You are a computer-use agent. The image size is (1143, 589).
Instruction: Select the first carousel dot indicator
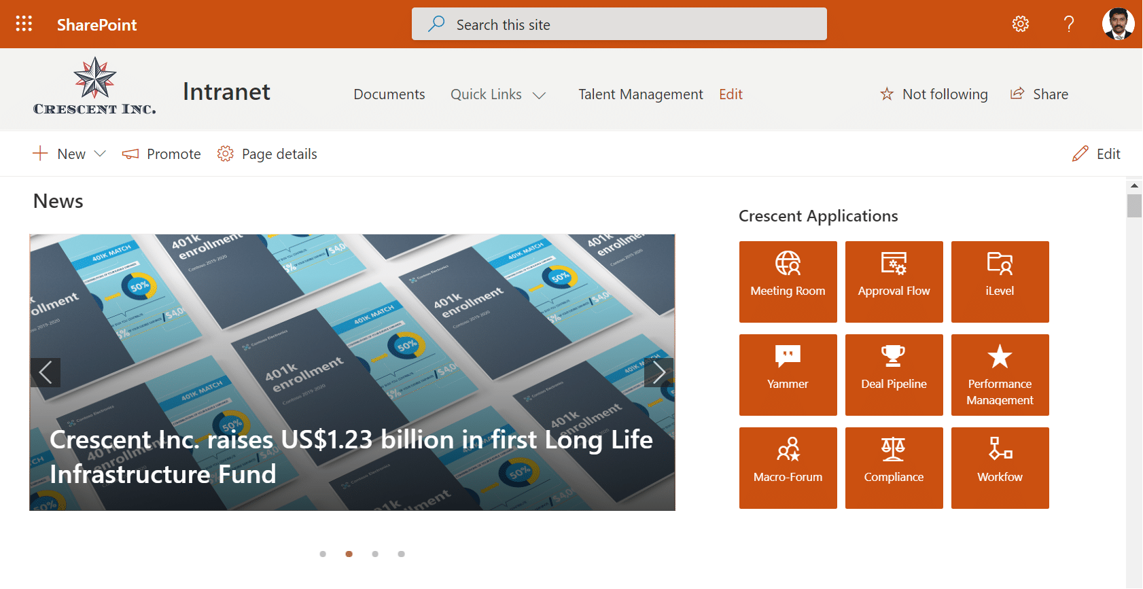(323, 554)
